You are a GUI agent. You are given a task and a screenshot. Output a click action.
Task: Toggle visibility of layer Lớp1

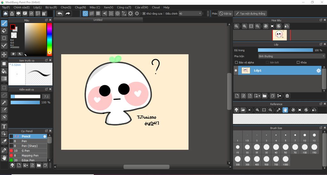pyautogui.click(x=236, y=71)
